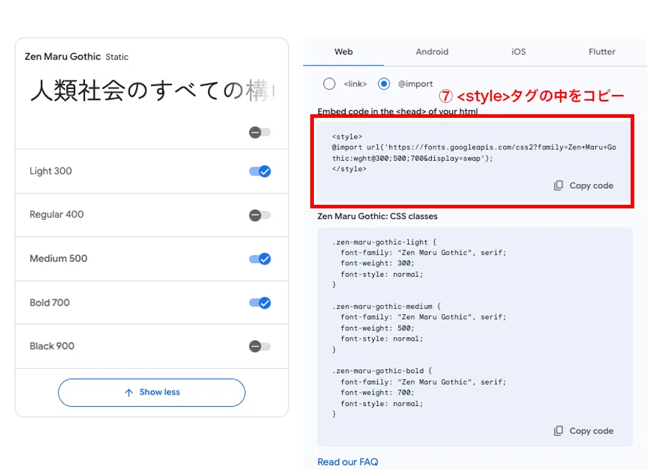The height and width of the screenshot is (470, 658).
Task: Enable the Black 900 style toggle
Action: tap(260, 346)
